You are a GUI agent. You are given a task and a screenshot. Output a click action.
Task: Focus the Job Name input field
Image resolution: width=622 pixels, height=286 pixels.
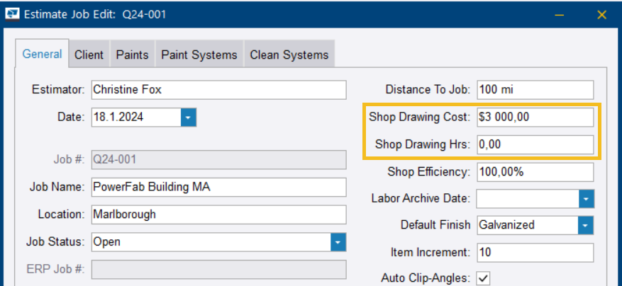click(x=218, y=188)
